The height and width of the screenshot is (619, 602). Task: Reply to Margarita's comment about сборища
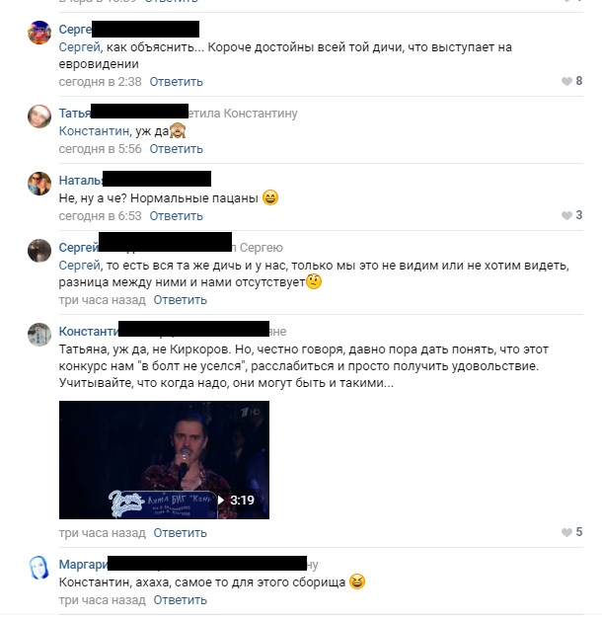180,600
